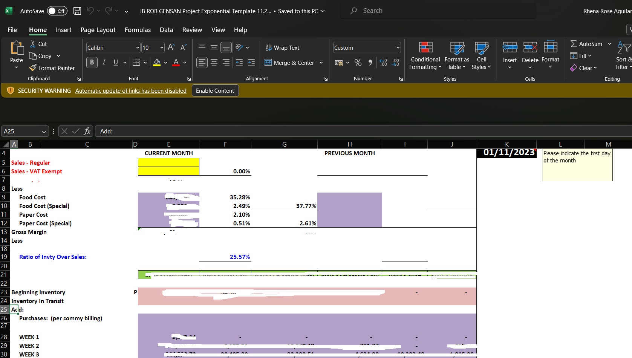Viewport: 632px width, 358px height.
Task: Click the Orientation angled text icon
Action: click(x=239, y=47)
